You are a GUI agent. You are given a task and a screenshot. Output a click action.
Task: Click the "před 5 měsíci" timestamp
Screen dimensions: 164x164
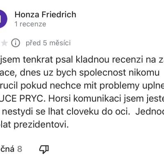(x=48, y=43)
